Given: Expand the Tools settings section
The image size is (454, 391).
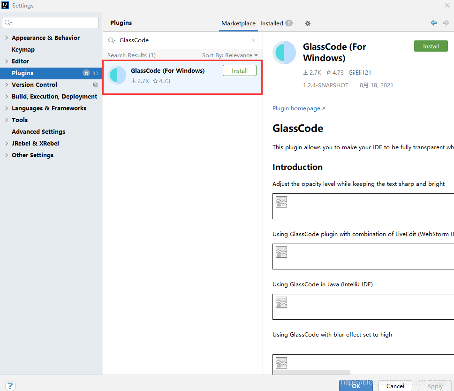Looking at the screenshot, I should [x=6, y=120].
